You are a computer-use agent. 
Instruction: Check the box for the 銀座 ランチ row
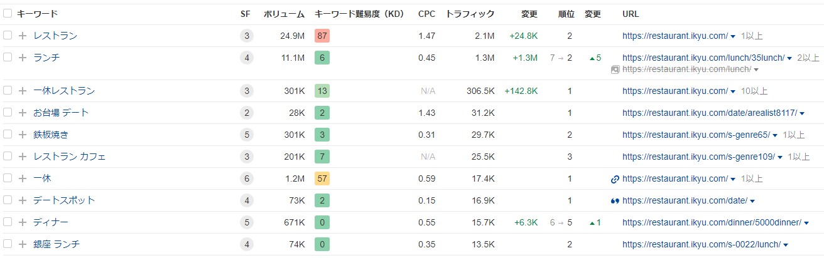(8, 244)
